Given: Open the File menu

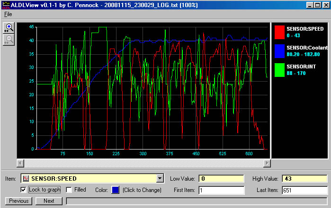Looking at the screenshot, I should 8,14.
